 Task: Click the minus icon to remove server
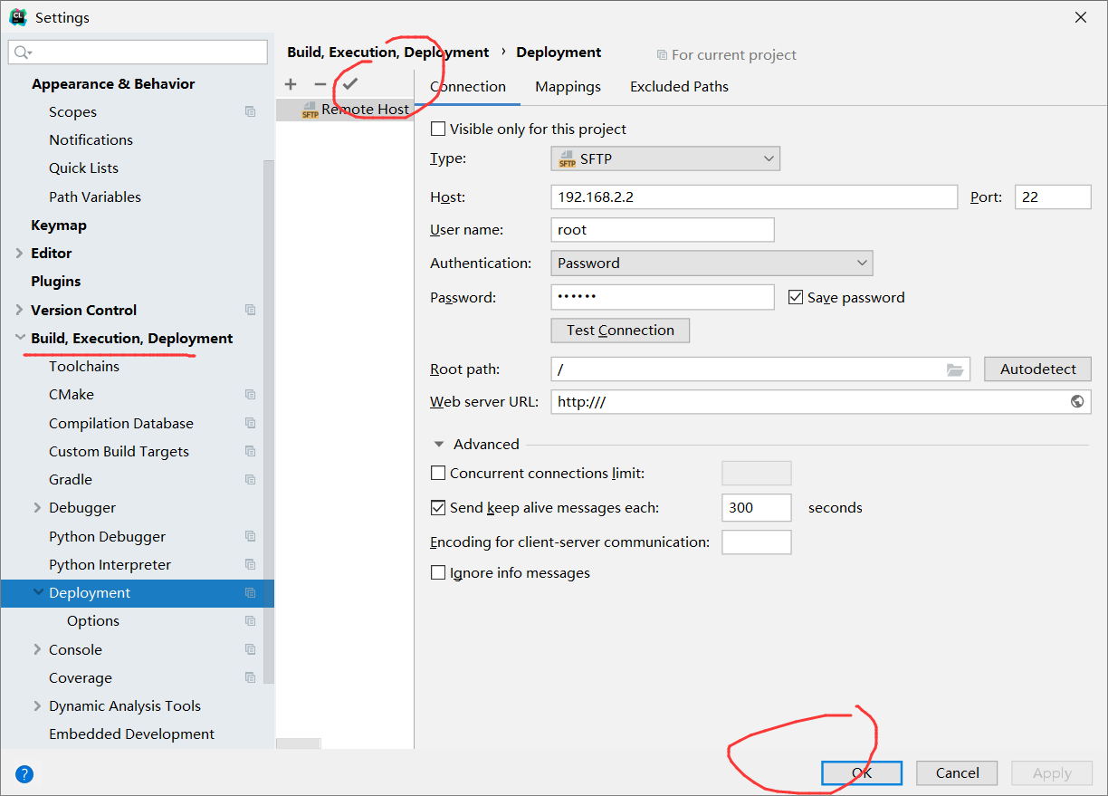pos(320,84)
